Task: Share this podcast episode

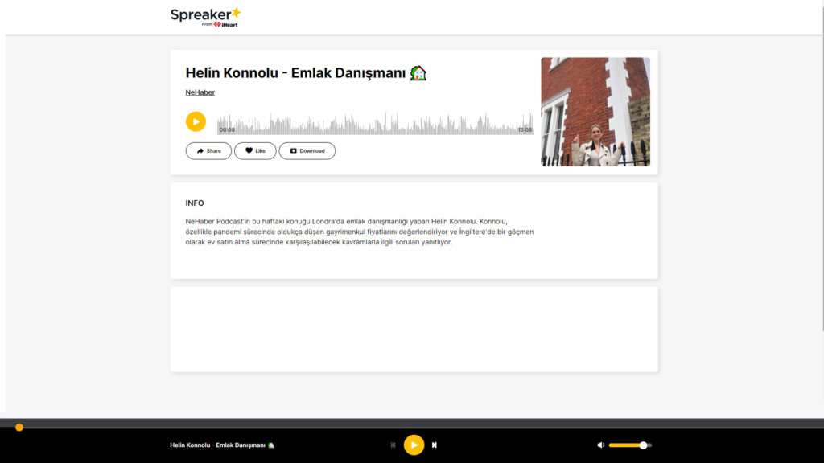Action: pyautogui.click(x=208, y=150)
